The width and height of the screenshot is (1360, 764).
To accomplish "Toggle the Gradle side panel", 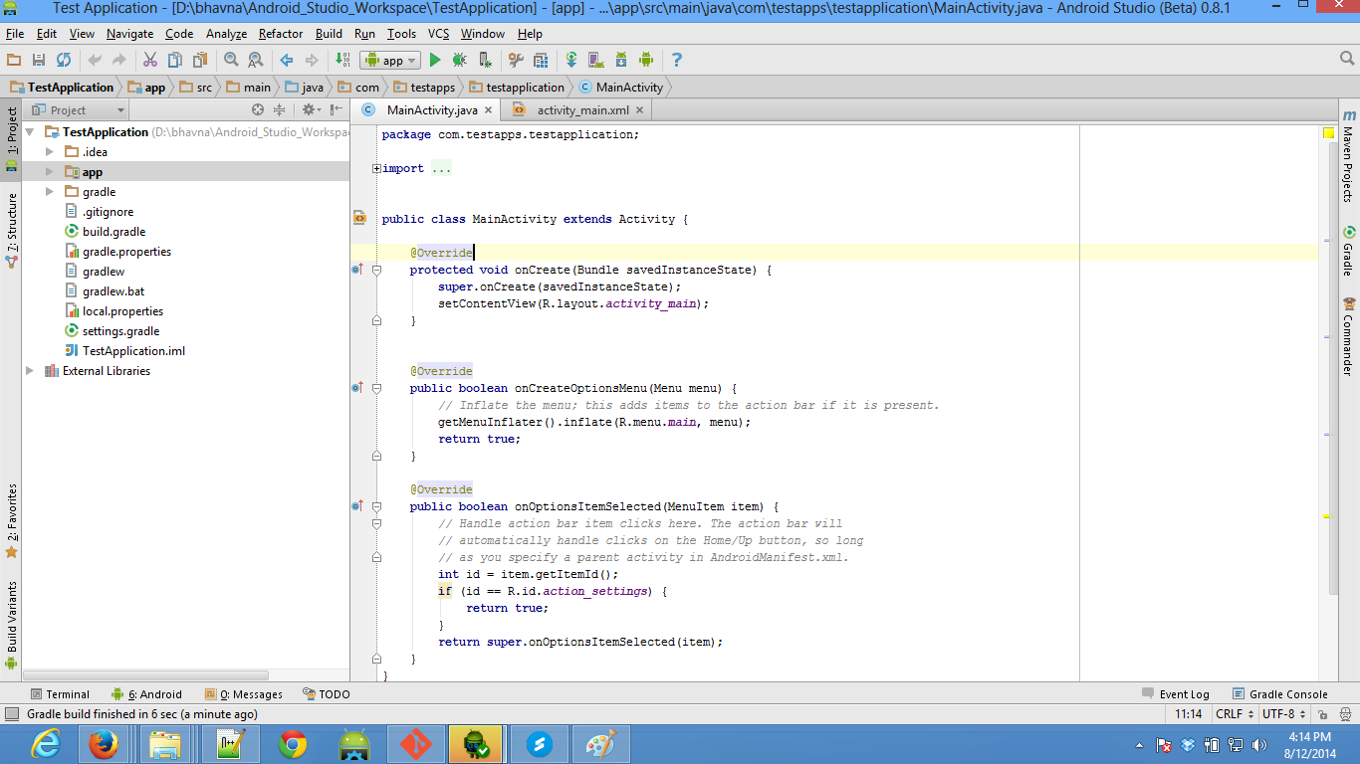I will pos(1348,252).
